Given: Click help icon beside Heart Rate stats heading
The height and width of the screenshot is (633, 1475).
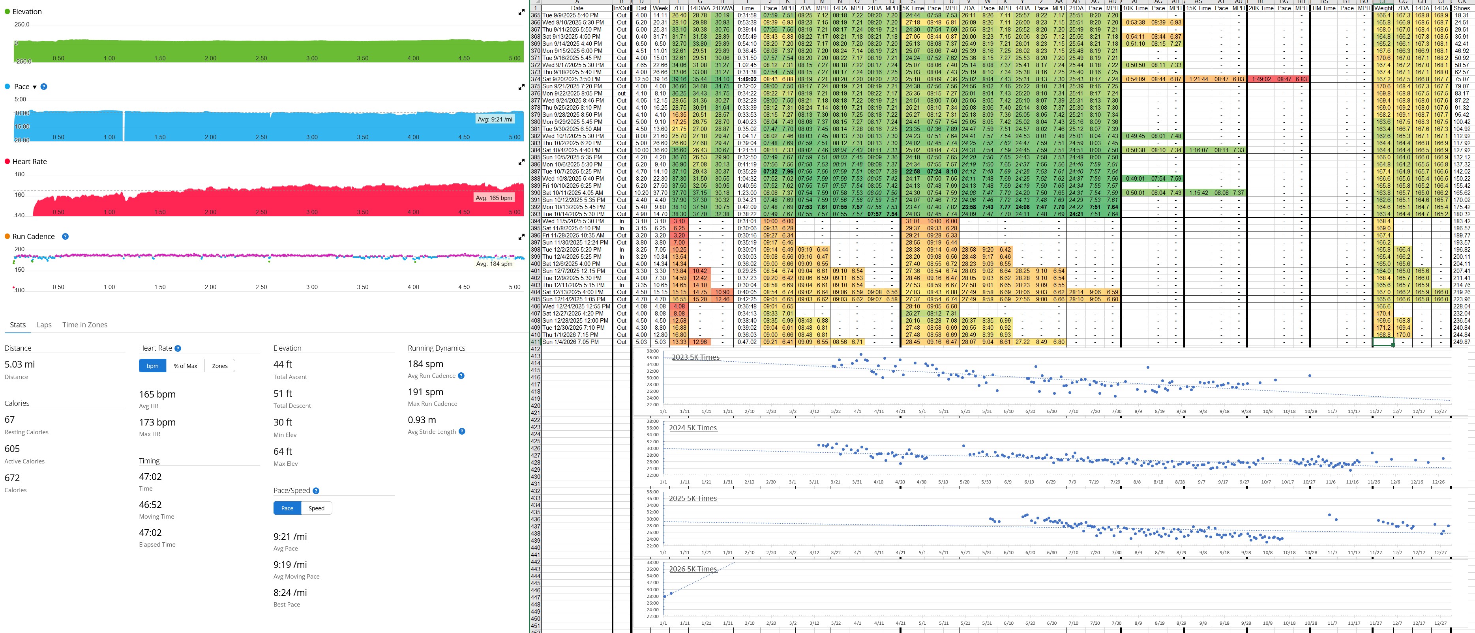Looking at the screenshot, I should [178, 348].
